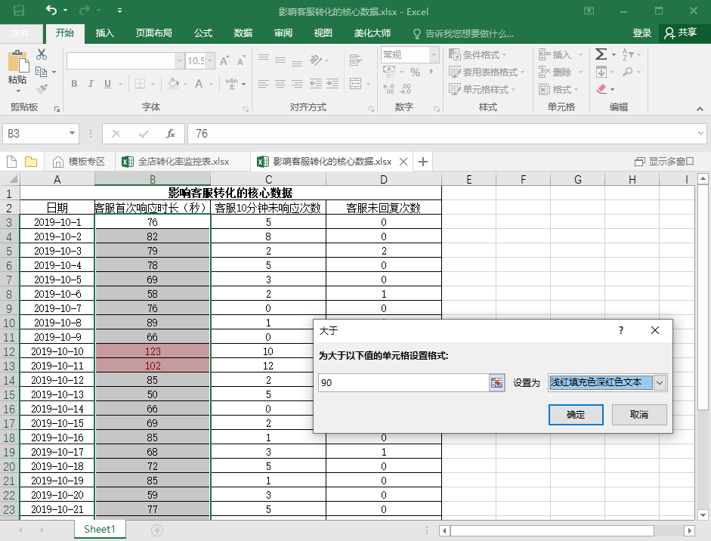711x541 pixels.
Task: Expand the formula bar
Action: click(701, 133)
